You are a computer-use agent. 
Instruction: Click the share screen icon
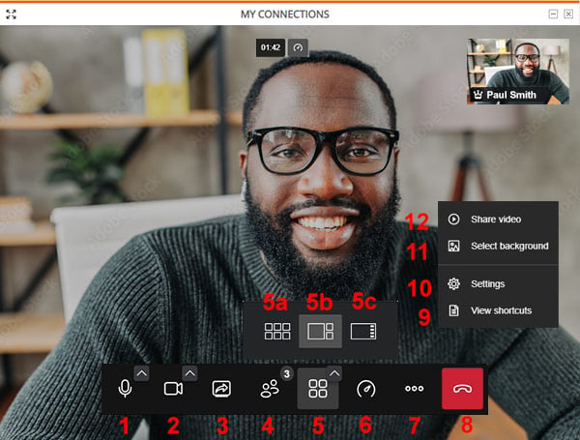[221, 389]
